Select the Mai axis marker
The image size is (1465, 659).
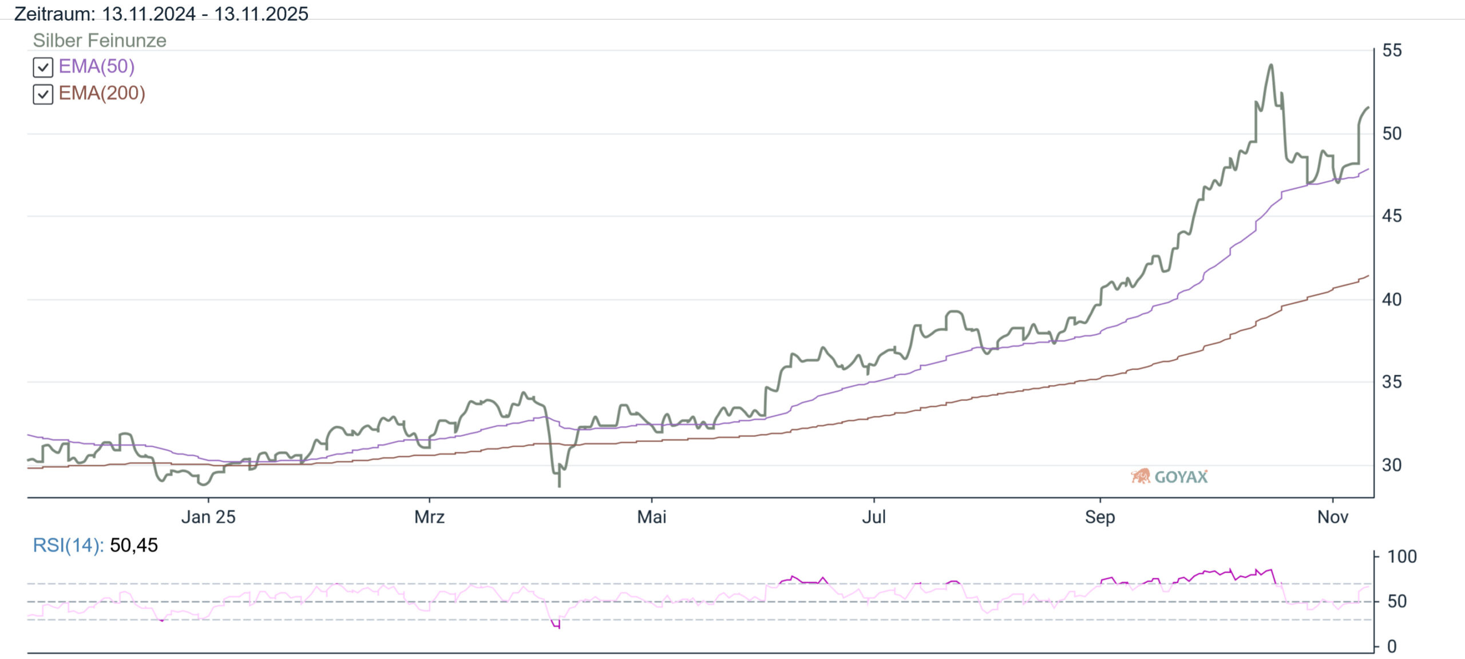pos(651,517)
